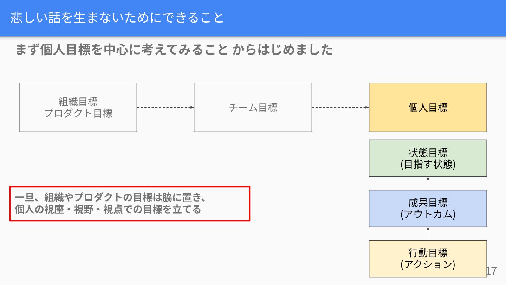The width and height of the screenshot is (506, 285).
Task: Click the チーム目標 box
Action: [253, 107]
